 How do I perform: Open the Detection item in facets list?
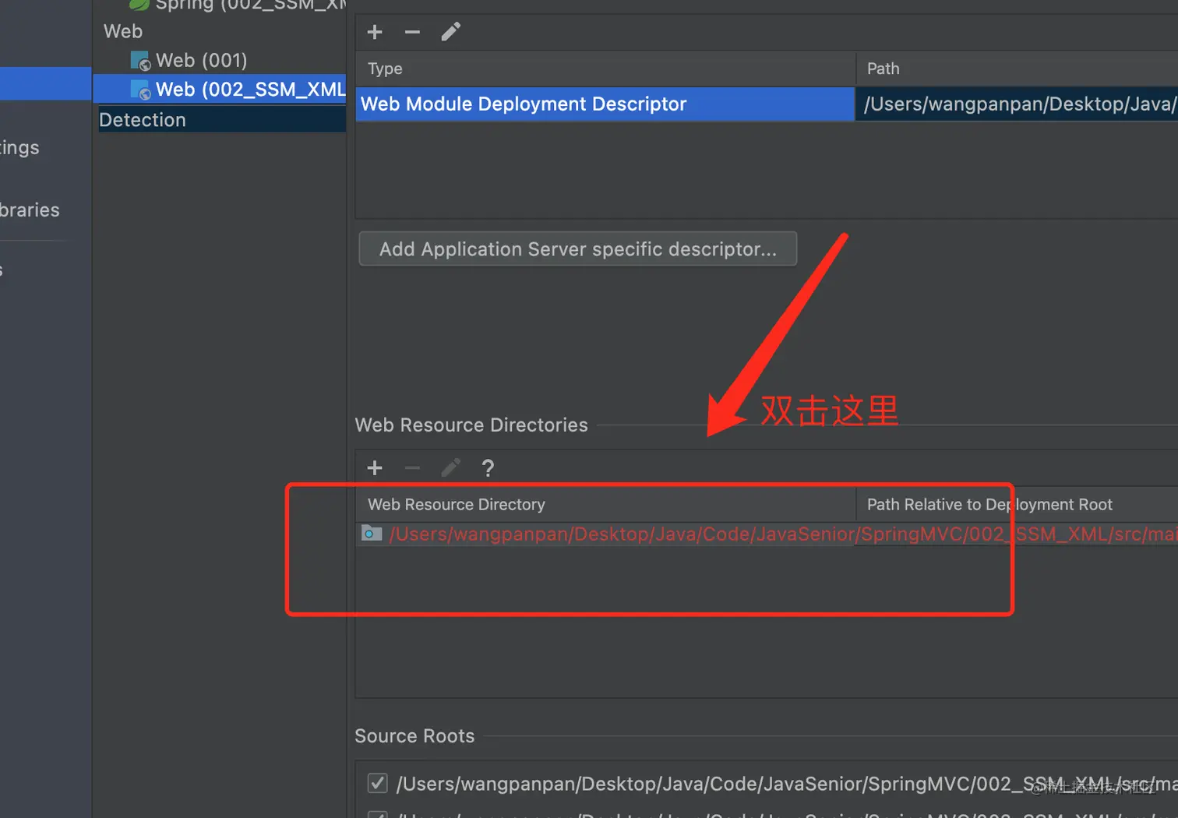click(x=143, y=120)
